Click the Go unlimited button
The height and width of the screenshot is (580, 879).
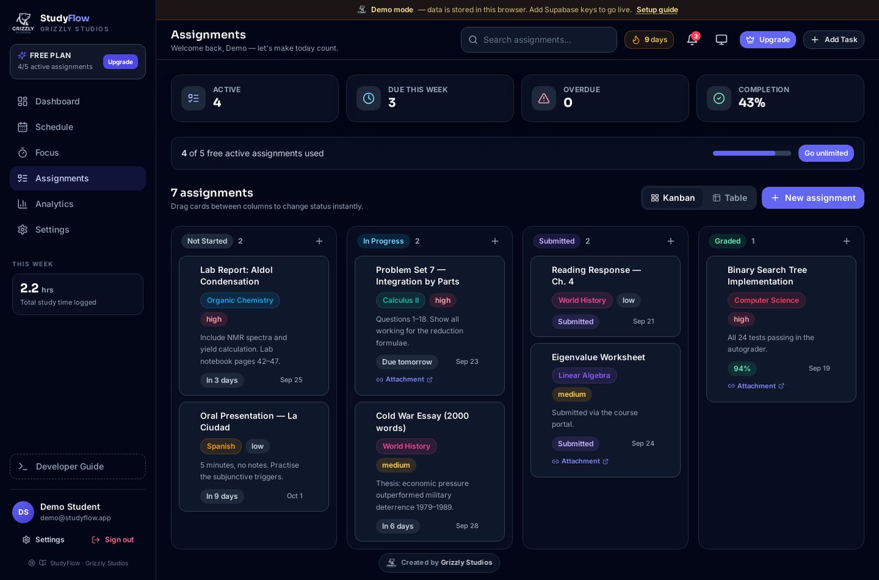tap(826, 153)
